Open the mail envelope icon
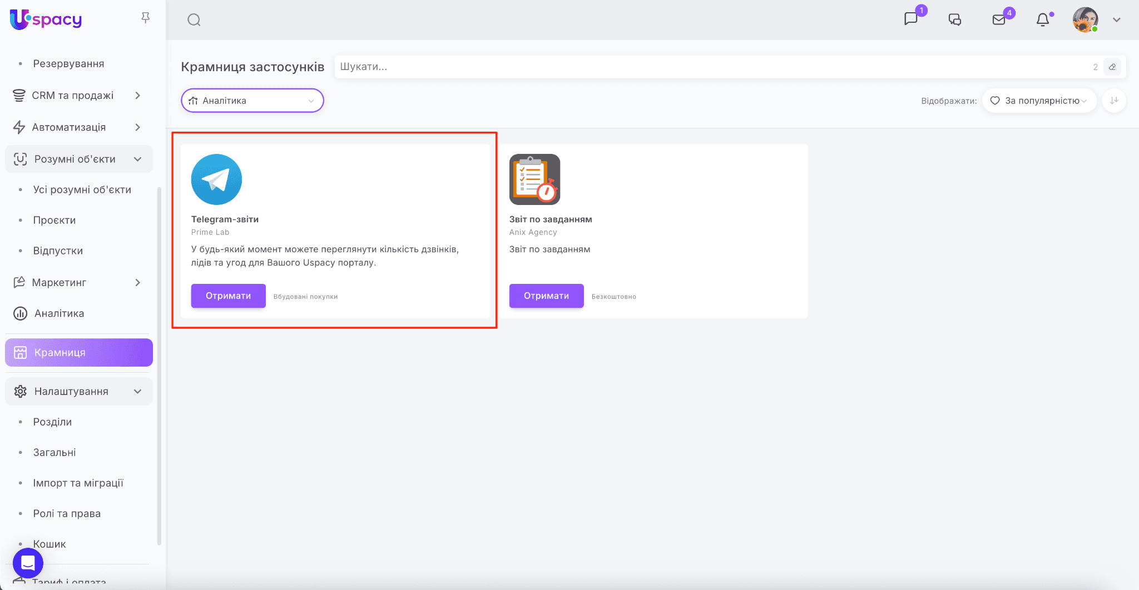 [x=999, y=19]
